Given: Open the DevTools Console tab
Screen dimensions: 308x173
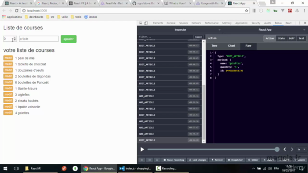Looking at the screenshot, I should [x=171, y=23].
